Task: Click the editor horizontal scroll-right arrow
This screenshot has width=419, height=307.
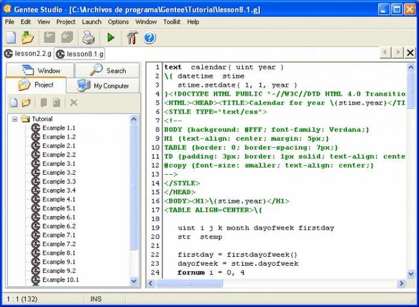Action: click(x=401, y=283)
